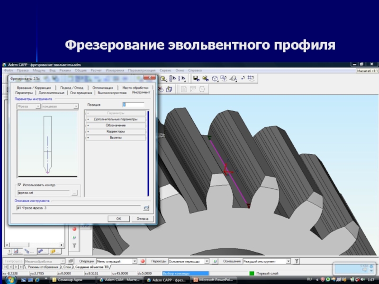
Task: Expand the Корректоры section
Action: pyautogui.click(x=116, y=132)
